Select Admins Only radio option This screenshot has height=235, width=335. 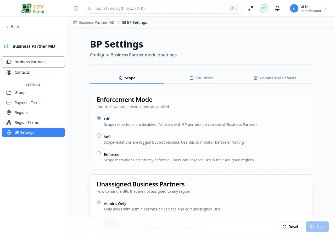(x=99, y=203)
